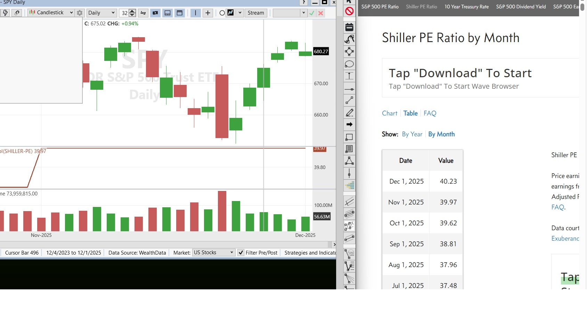587x313 pixels.
Task: Click the Dec 1, 2025 table date cell
Action: [406, 181]
